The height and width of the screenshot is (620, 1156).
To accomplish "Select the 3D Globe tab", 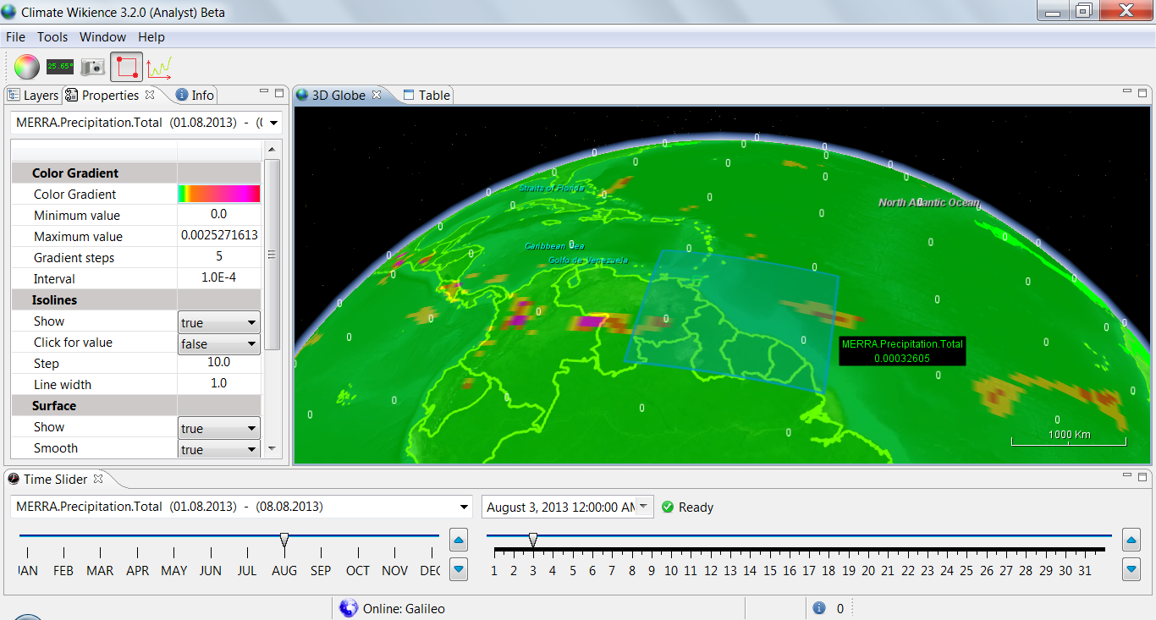I will pyautogui.click(x=339, y=95).
